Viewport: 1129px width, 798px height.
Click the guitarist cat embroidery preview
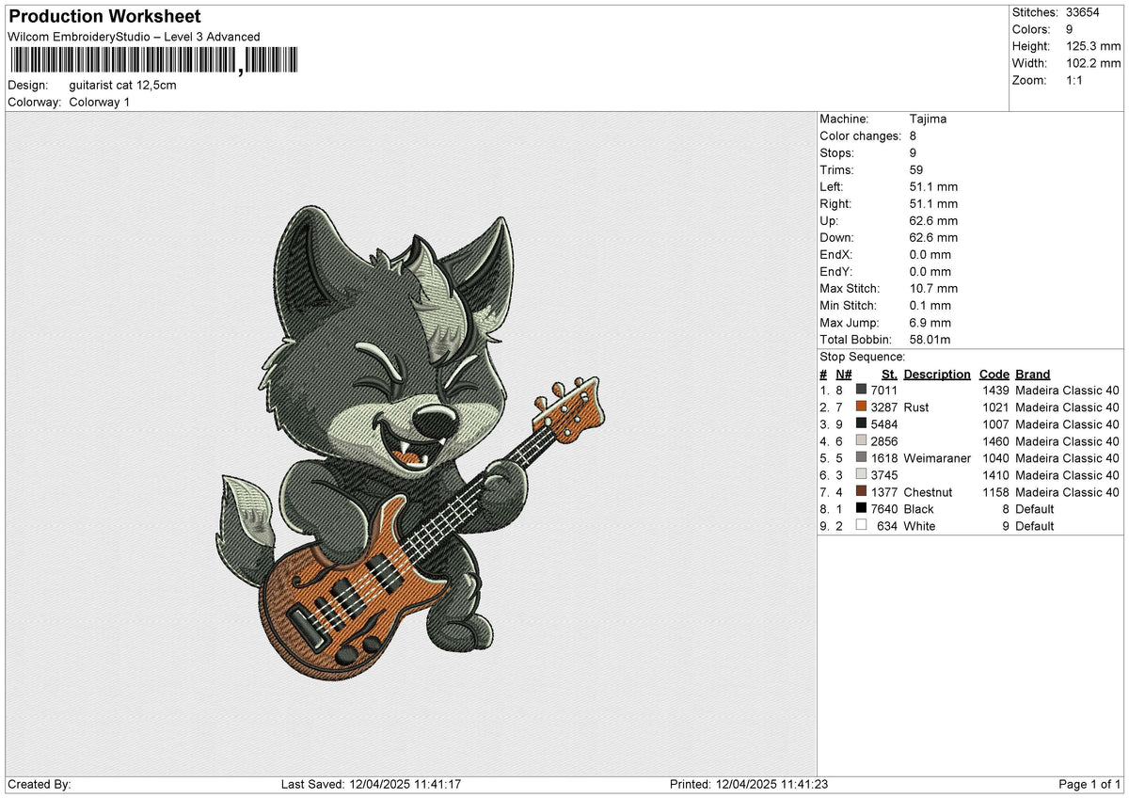click(414, 444)
